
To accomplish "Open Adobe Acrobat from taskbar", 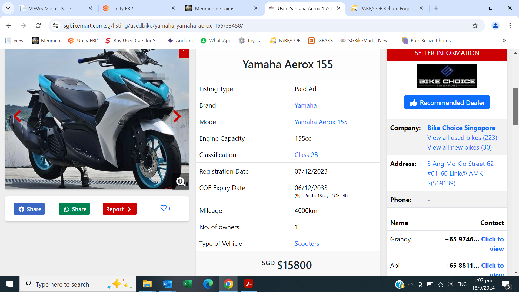I will click(248, 284).
